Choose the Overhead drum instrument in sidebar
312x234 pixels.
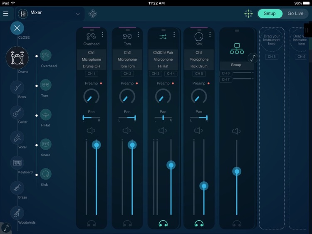pos(46,55)
